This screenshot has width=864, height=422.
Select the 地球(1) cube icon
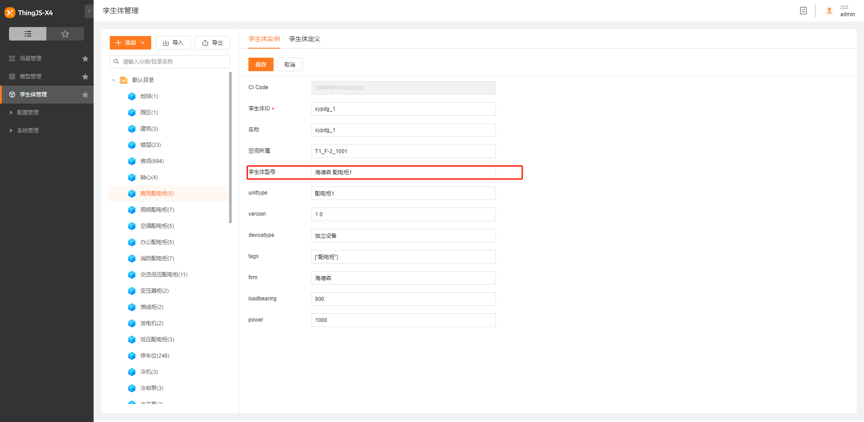[132, 96]
